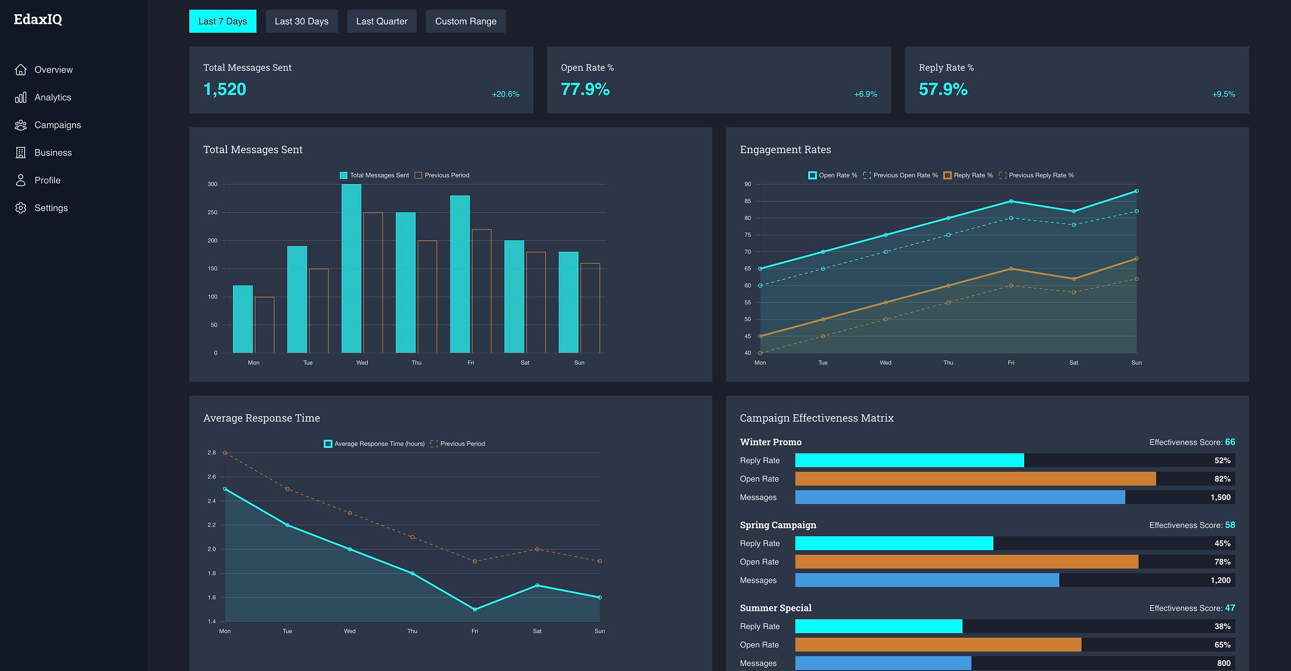Open the Overview sidebar item
The height and width of the screenshot is (671, 1291).
coord(53,70)
